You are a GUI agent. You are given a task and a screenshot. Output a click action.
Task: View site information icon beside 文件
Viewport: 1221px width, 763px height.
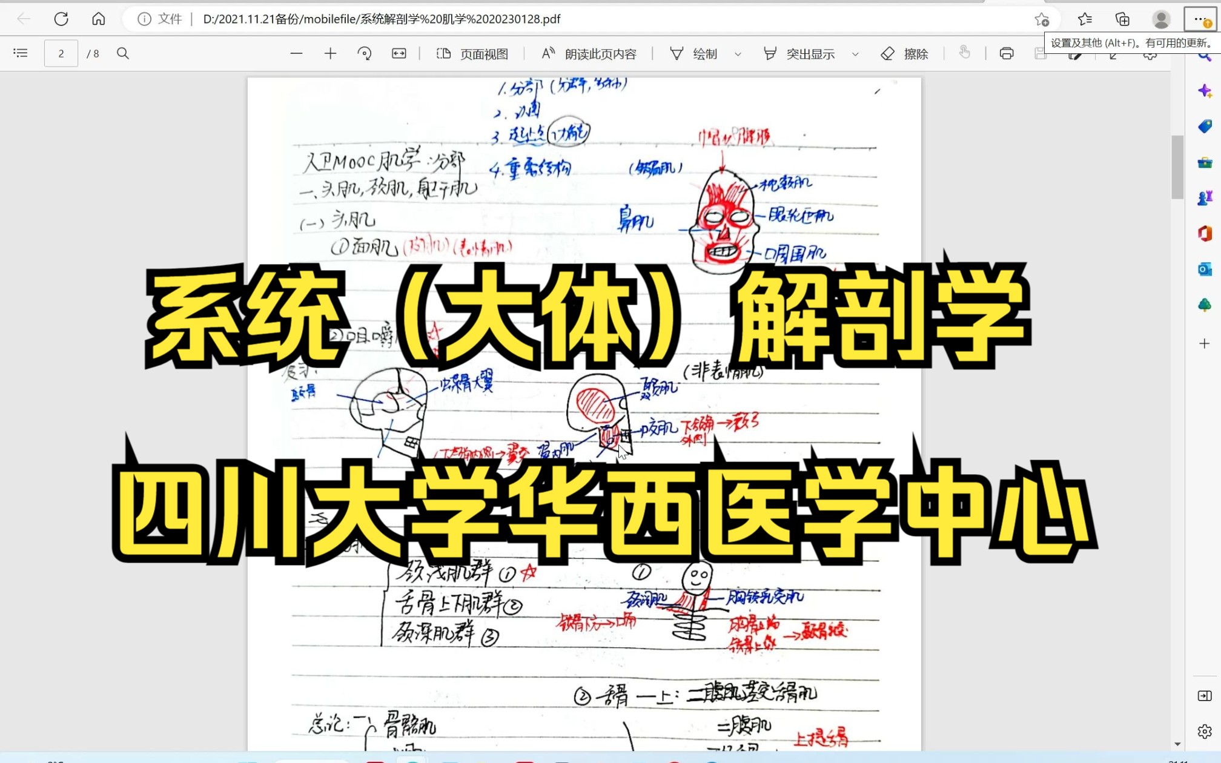pos(144,19)
